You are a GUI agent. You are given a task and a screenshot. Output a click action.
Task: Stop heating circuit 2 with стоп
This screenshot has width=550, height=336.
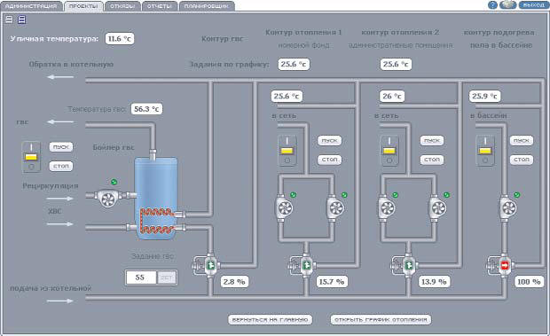coord(432,160)
